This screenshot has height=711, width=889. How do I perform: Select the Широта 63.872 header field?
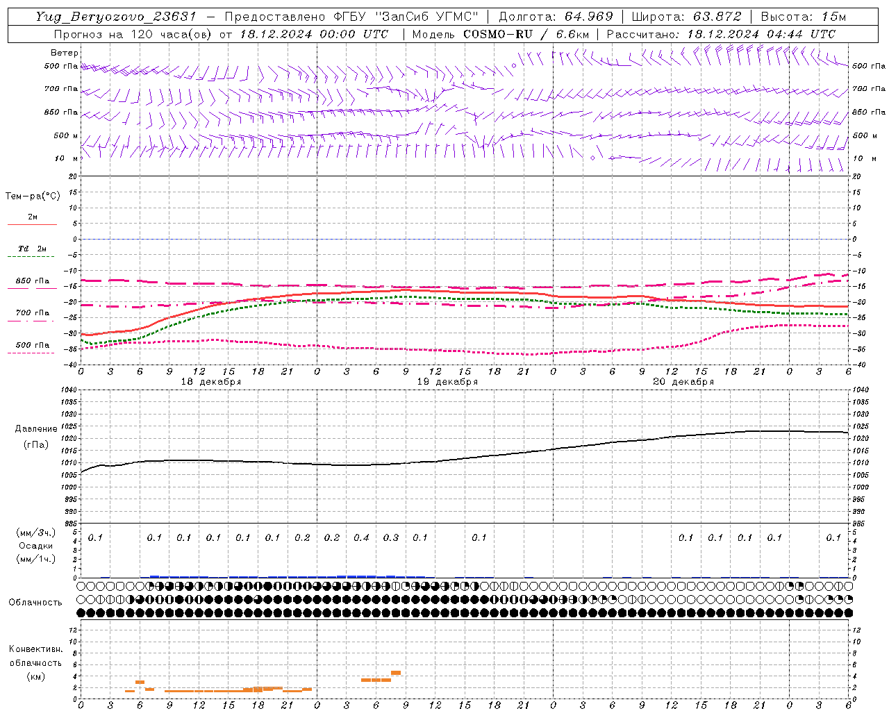[686, 17]
